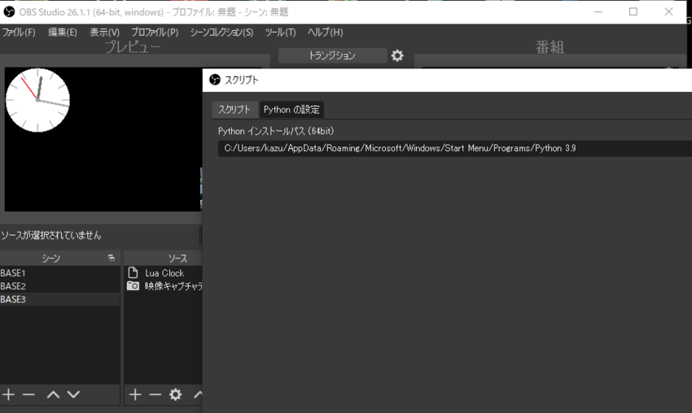Remove selected source with minus
The width and height of the screenshot is (692, 413).
click(x=155, y=394)
